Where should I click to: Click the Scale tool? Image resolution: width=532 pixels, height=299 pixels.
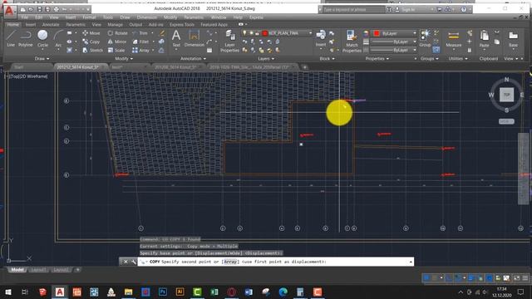116,50
